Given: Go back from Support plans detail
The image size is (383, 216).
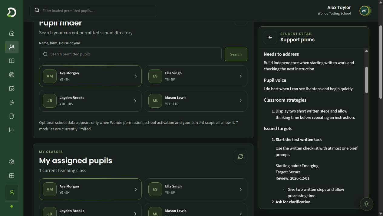Looking at the screenshot, I should point(270,37).
